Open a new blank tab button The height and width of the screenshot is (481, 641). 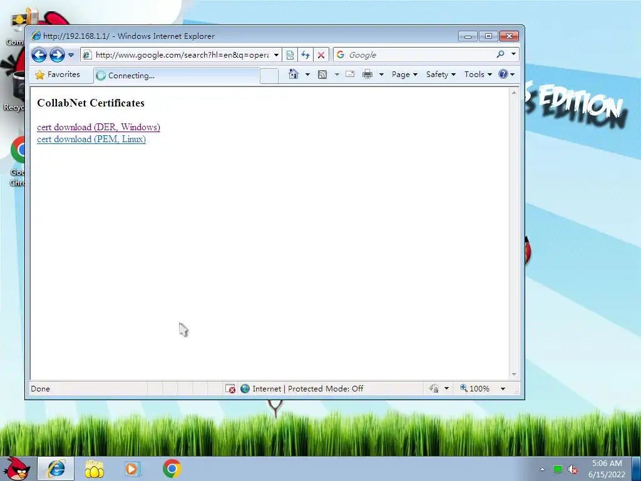coord(269,76)
